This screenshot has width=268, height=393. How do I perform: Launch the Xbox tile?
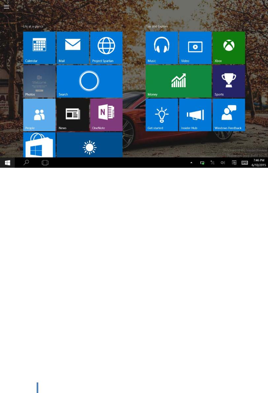[x=229, y=48]
